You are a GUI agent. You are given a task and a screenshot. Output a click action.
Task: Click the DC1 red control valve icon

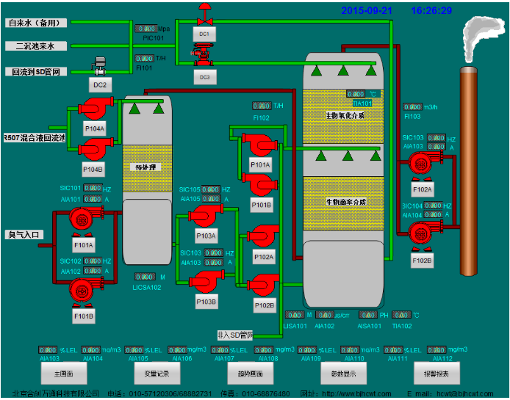pos(205,14)
